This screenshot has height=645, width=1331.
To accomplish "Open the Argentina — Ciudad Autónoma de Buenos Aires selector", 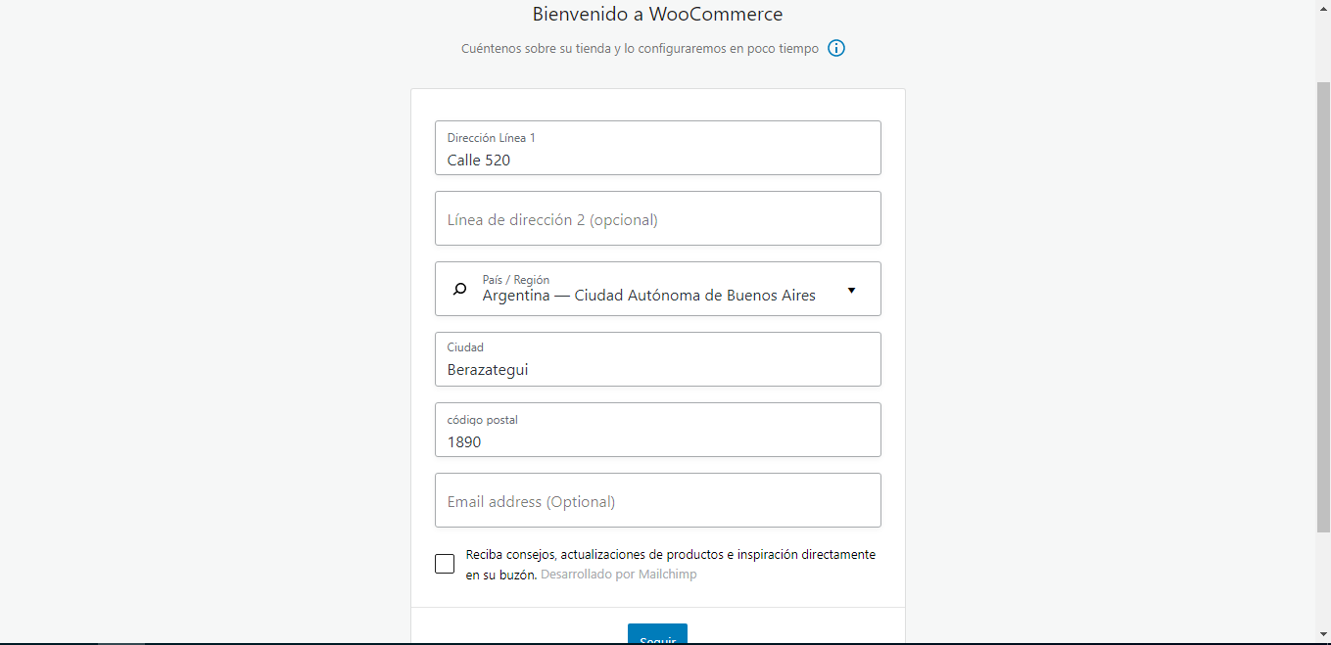I will (x=648, y=296).
